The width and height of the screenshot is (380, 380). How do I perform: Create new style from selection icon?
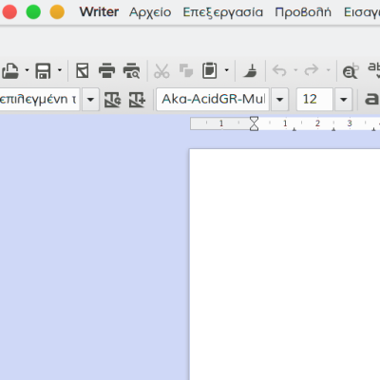click(137, 100)
